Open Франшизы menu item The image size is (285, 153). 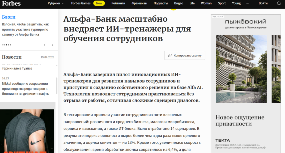139,3
